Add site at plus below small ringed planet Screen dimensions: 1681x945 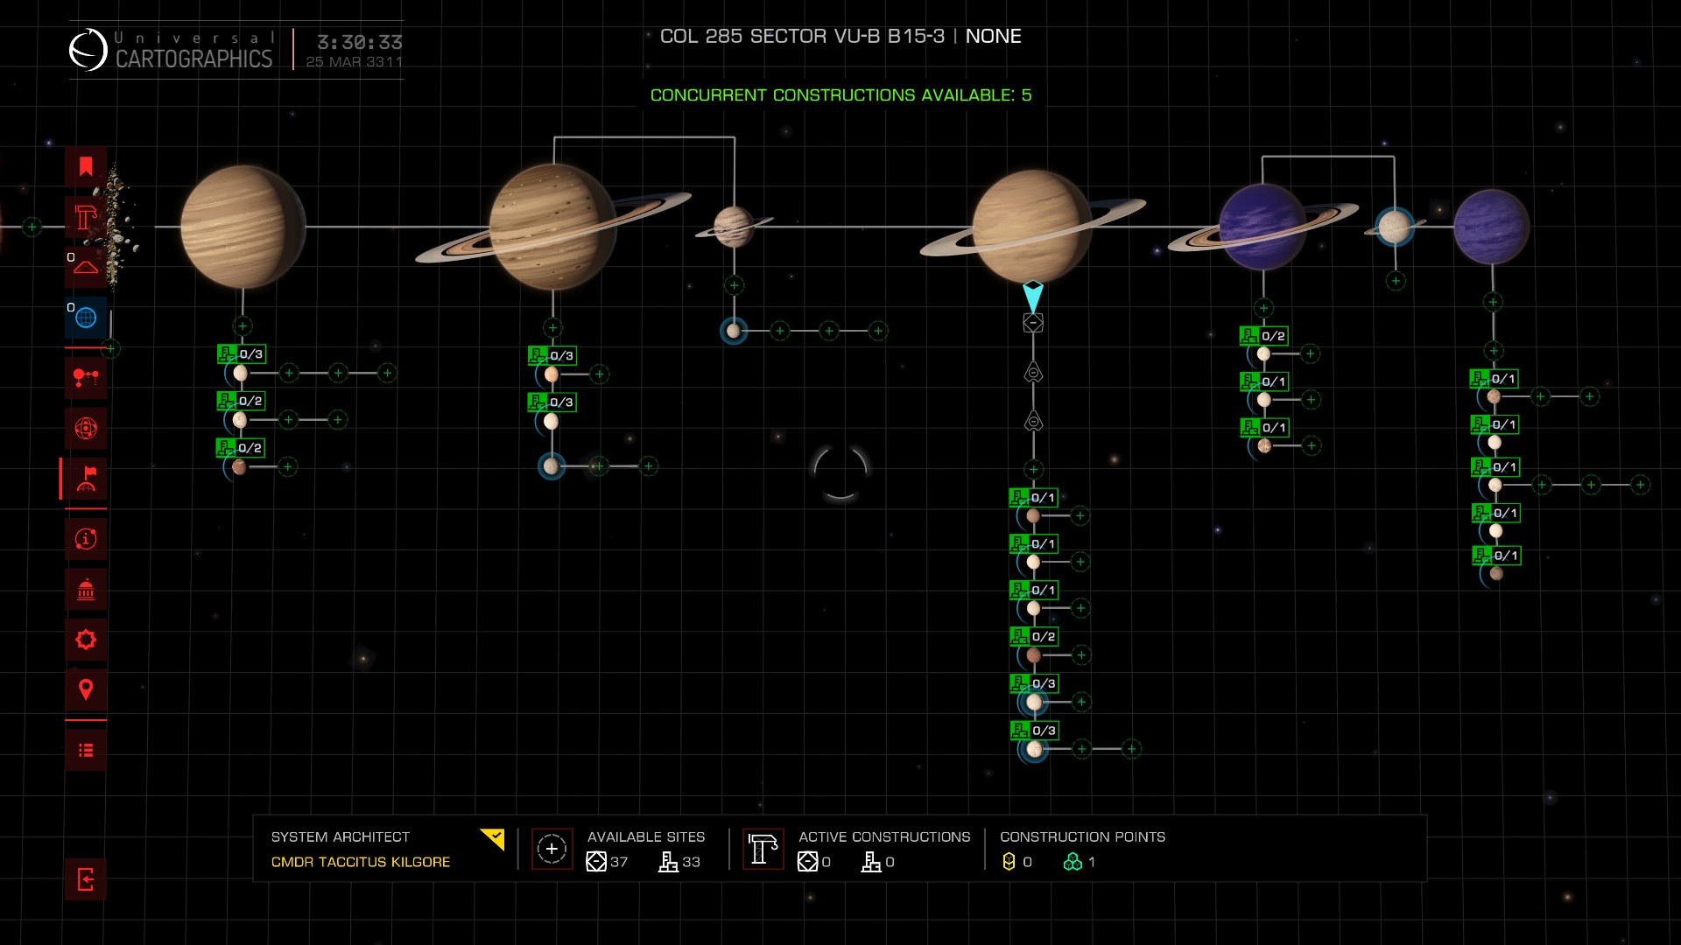pos(734,285)
